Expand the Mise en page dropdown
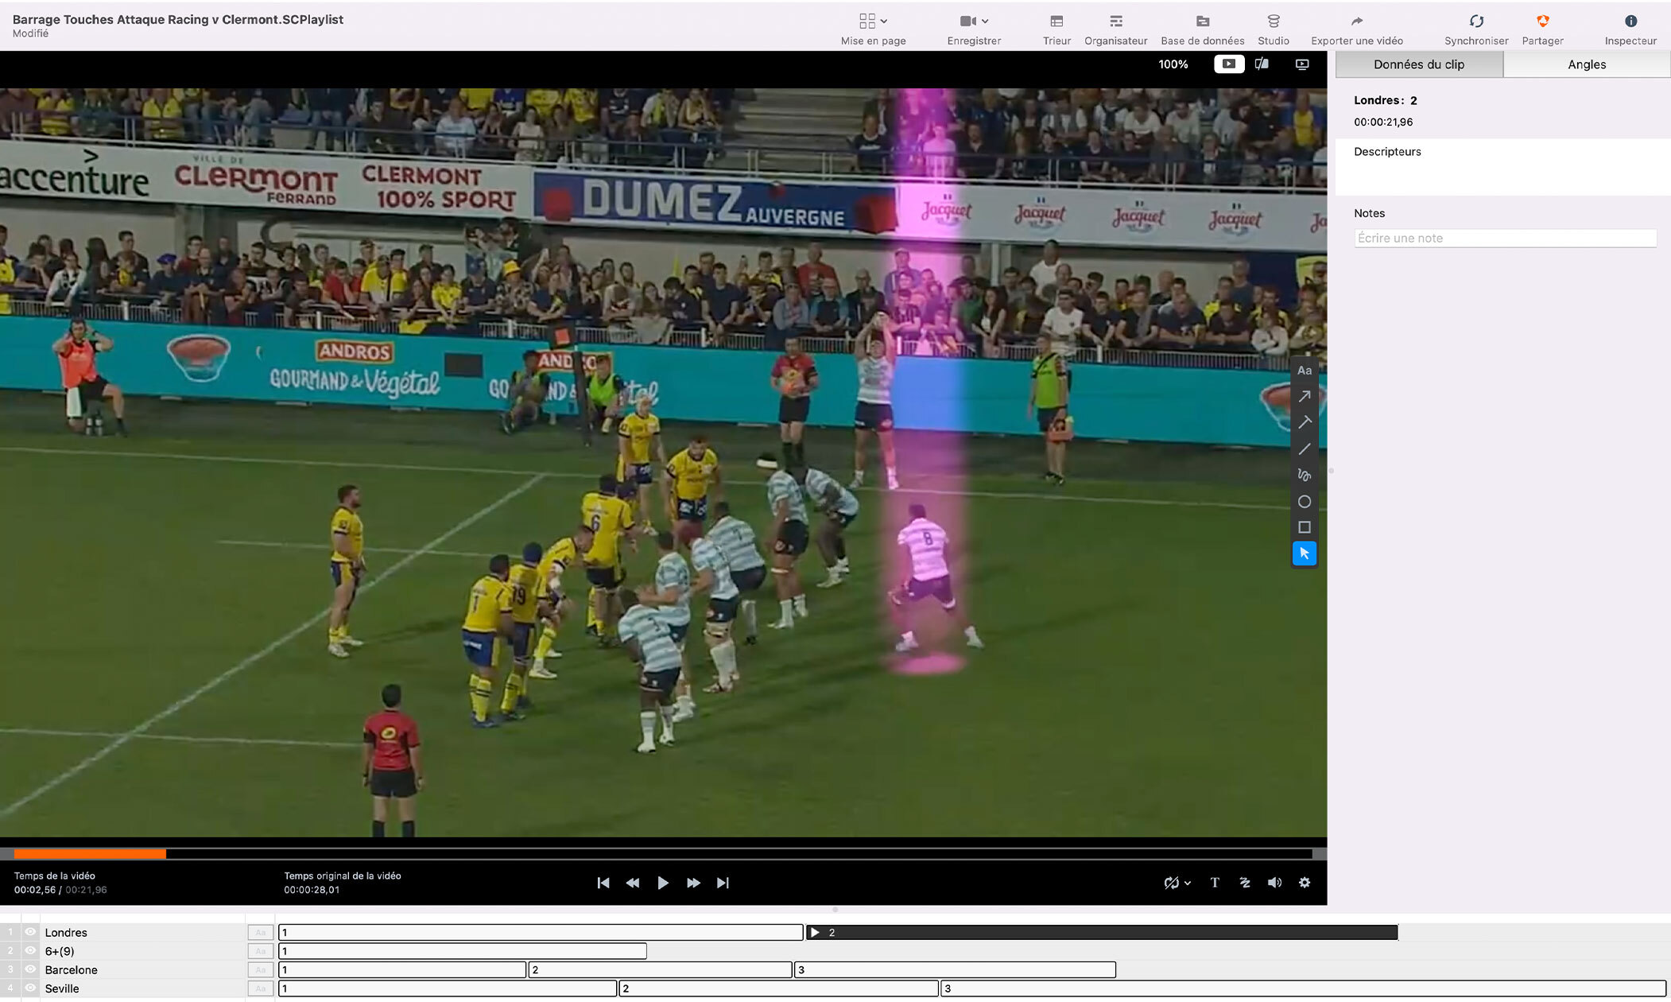This screenshot has width=1671, height=1002. click(x=883, y=21)
